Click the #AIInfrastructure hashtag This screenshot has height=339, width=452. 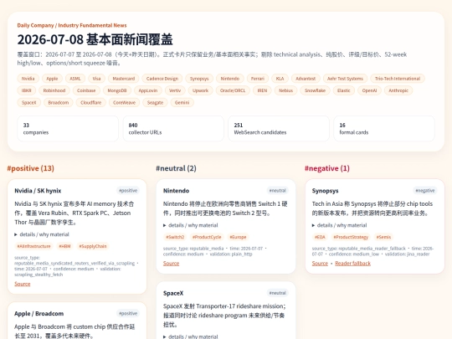[33, 246]
